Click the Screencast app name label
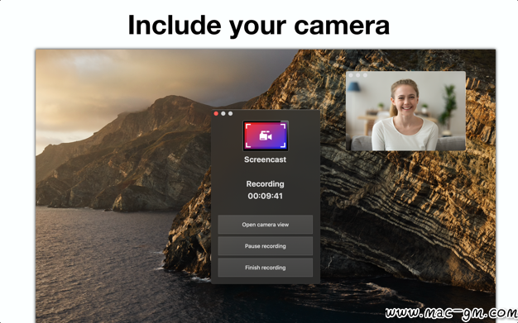Image resolution: width=518 pixels, height=323 pixels. (266, 159)
